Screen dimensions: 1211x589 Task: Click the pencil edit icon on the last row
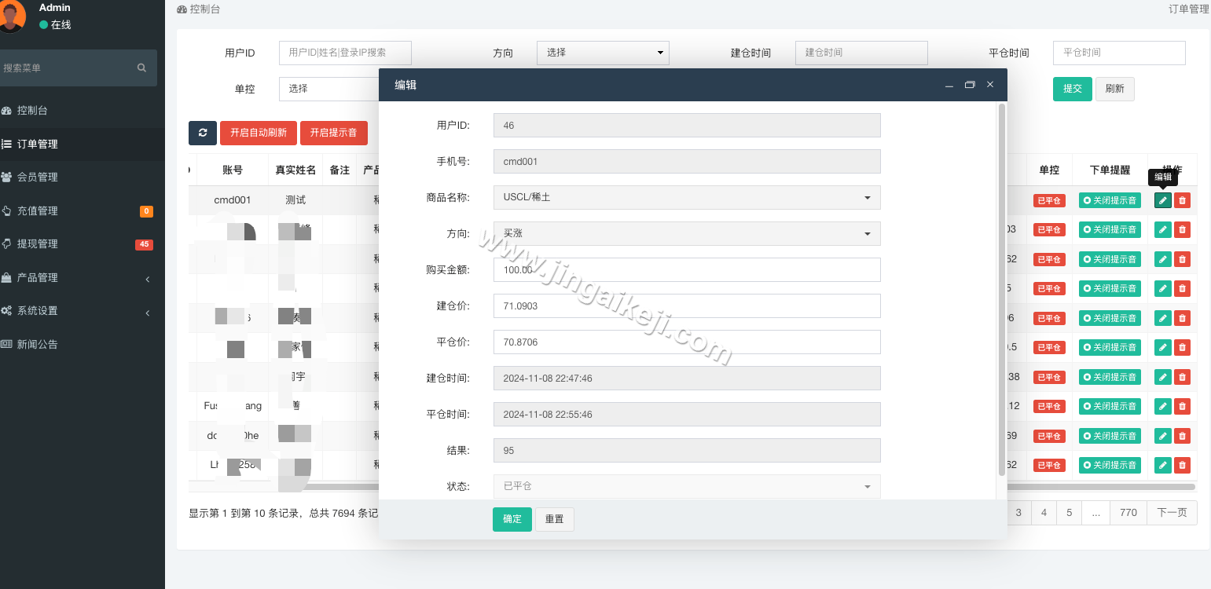[1162, 465]
